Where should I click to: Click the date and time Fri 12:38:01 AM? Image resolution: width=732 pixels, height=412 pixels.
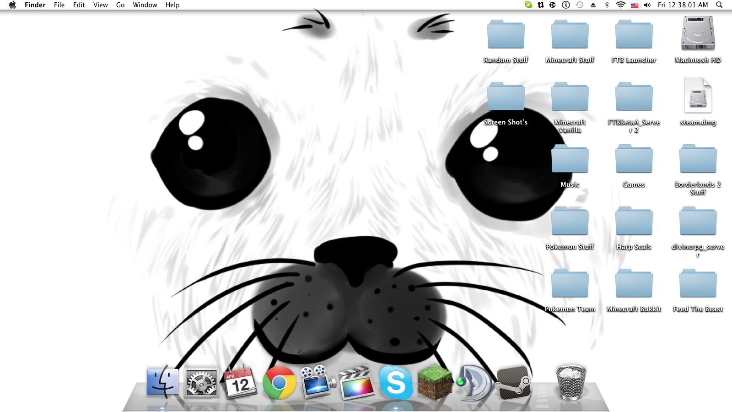[683, 5]
